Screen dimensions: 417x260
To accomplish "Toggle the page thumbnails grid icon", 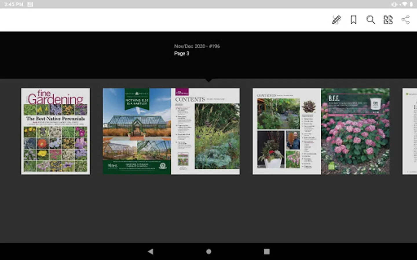I will tap(388, 20).
